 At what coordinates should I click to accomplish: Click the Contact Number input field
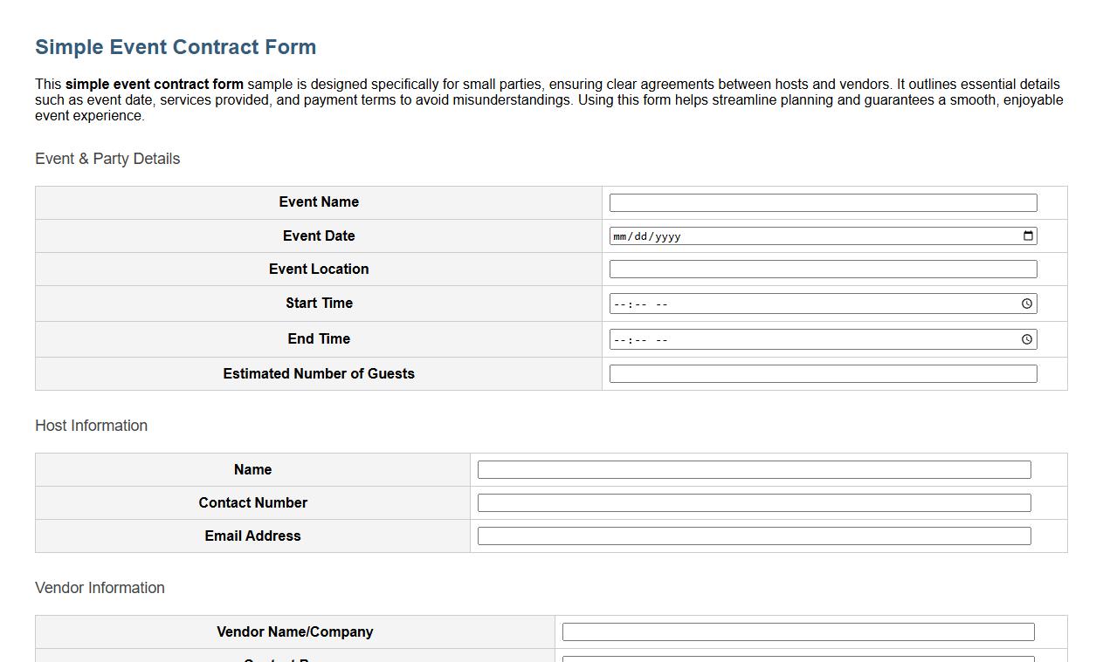point(753,502)
